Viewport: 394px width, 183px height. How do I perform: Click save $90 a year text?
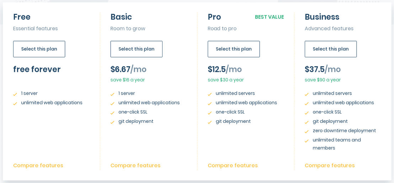click(x=323, y=80)
